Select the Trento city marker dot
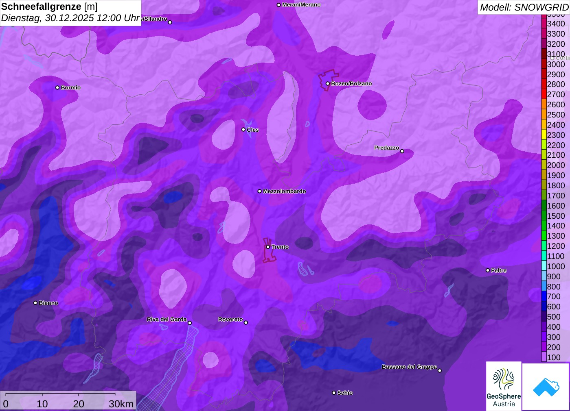Screen dimensions: 570x411 pyautogui.click(x=268, y=247)
